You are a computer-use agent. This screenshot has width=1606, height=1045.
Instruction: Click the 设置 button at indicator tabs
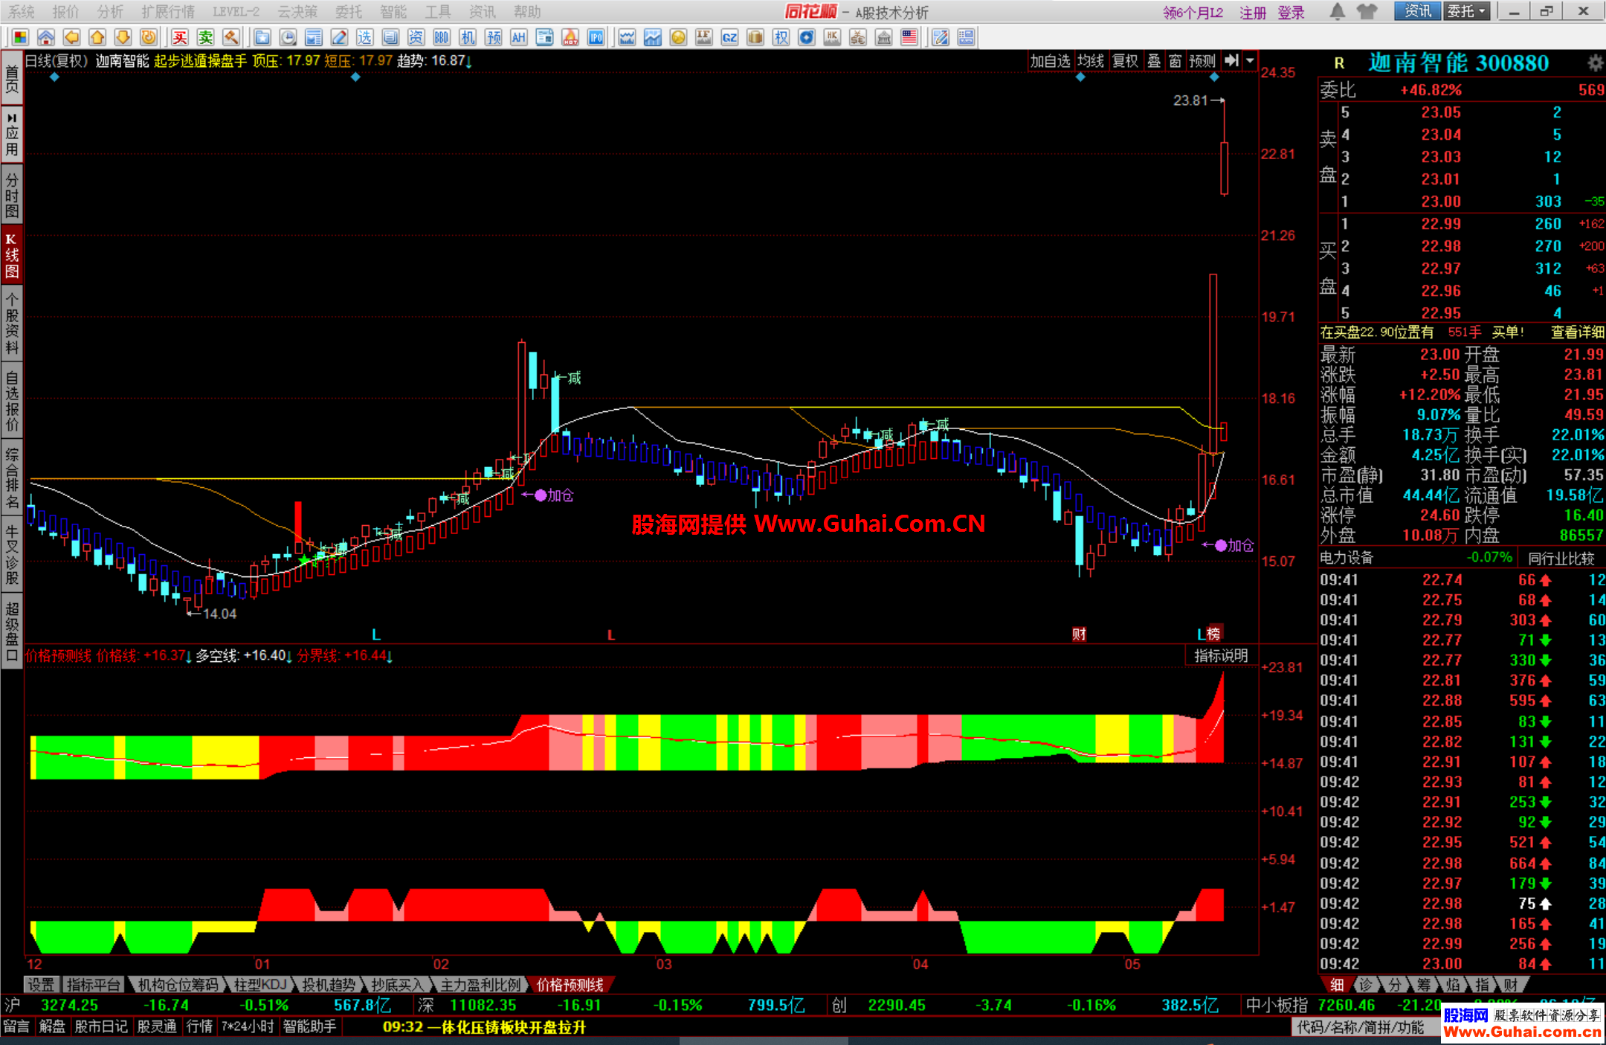(x=41, y=985)
